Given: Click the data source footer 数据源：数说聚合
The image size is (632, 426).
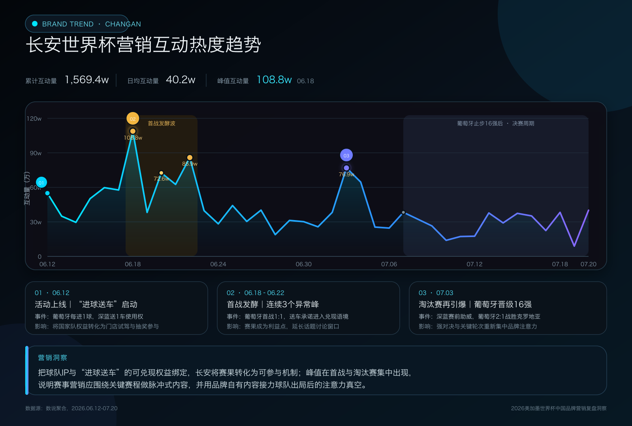Looking at the screenshot, I should click(71, 408).
